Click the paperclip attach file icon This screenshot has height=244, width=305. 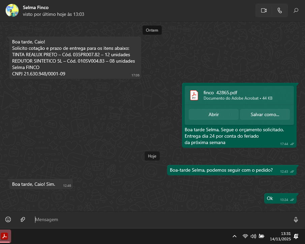point(23,219)
